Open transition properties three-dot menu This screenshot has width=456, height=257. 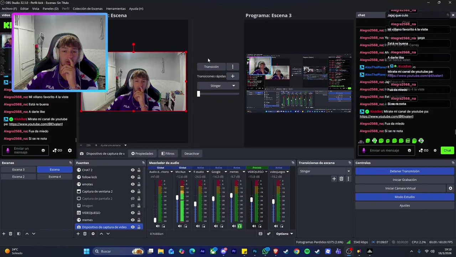(348, 179)
